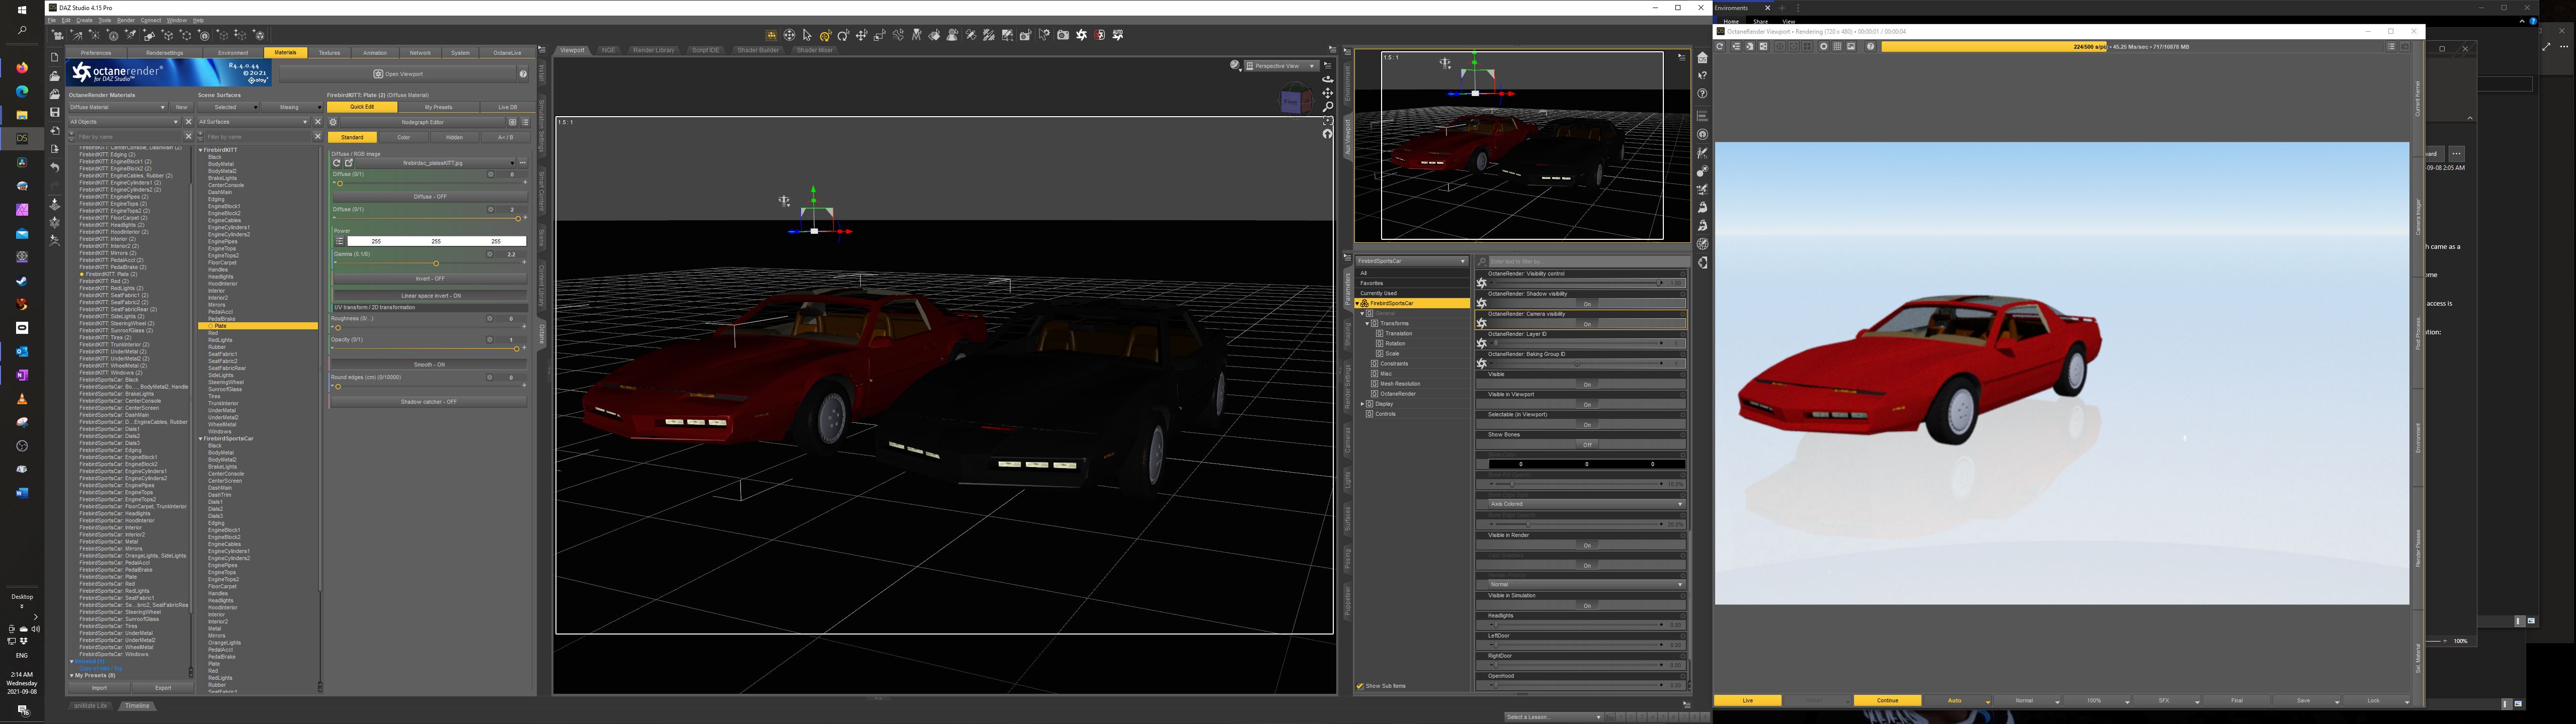Click the reload diffuse image icon
Screen dimensions: 2576x724
click(337, 163)
